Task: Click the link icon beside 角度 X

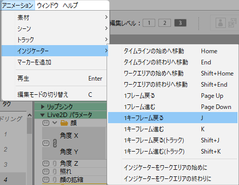Action: tap(55, 143)
